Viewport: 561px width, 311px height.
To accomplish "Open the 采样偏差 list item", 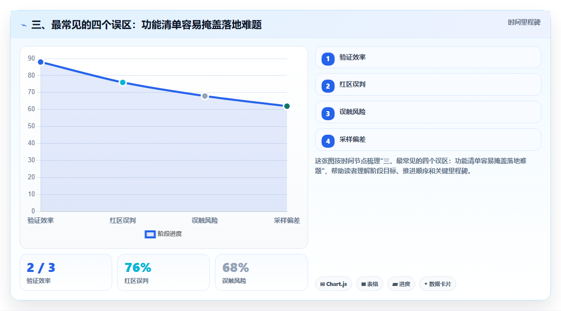I will pos(428,140).
